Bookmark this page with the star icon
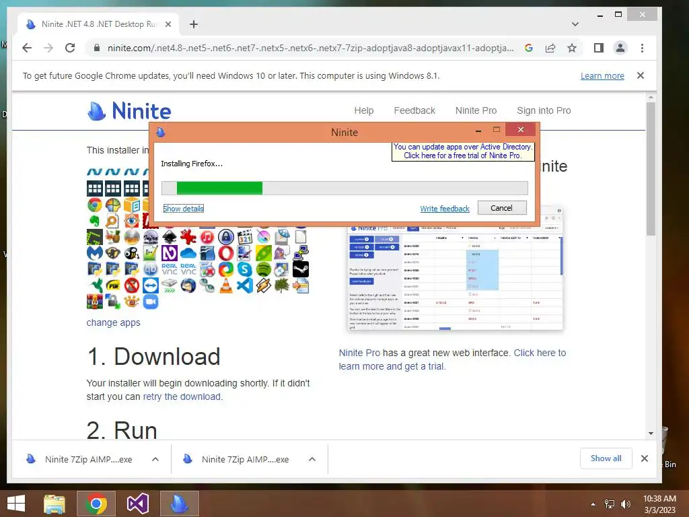The image size is (689, 517). [572, 48]
